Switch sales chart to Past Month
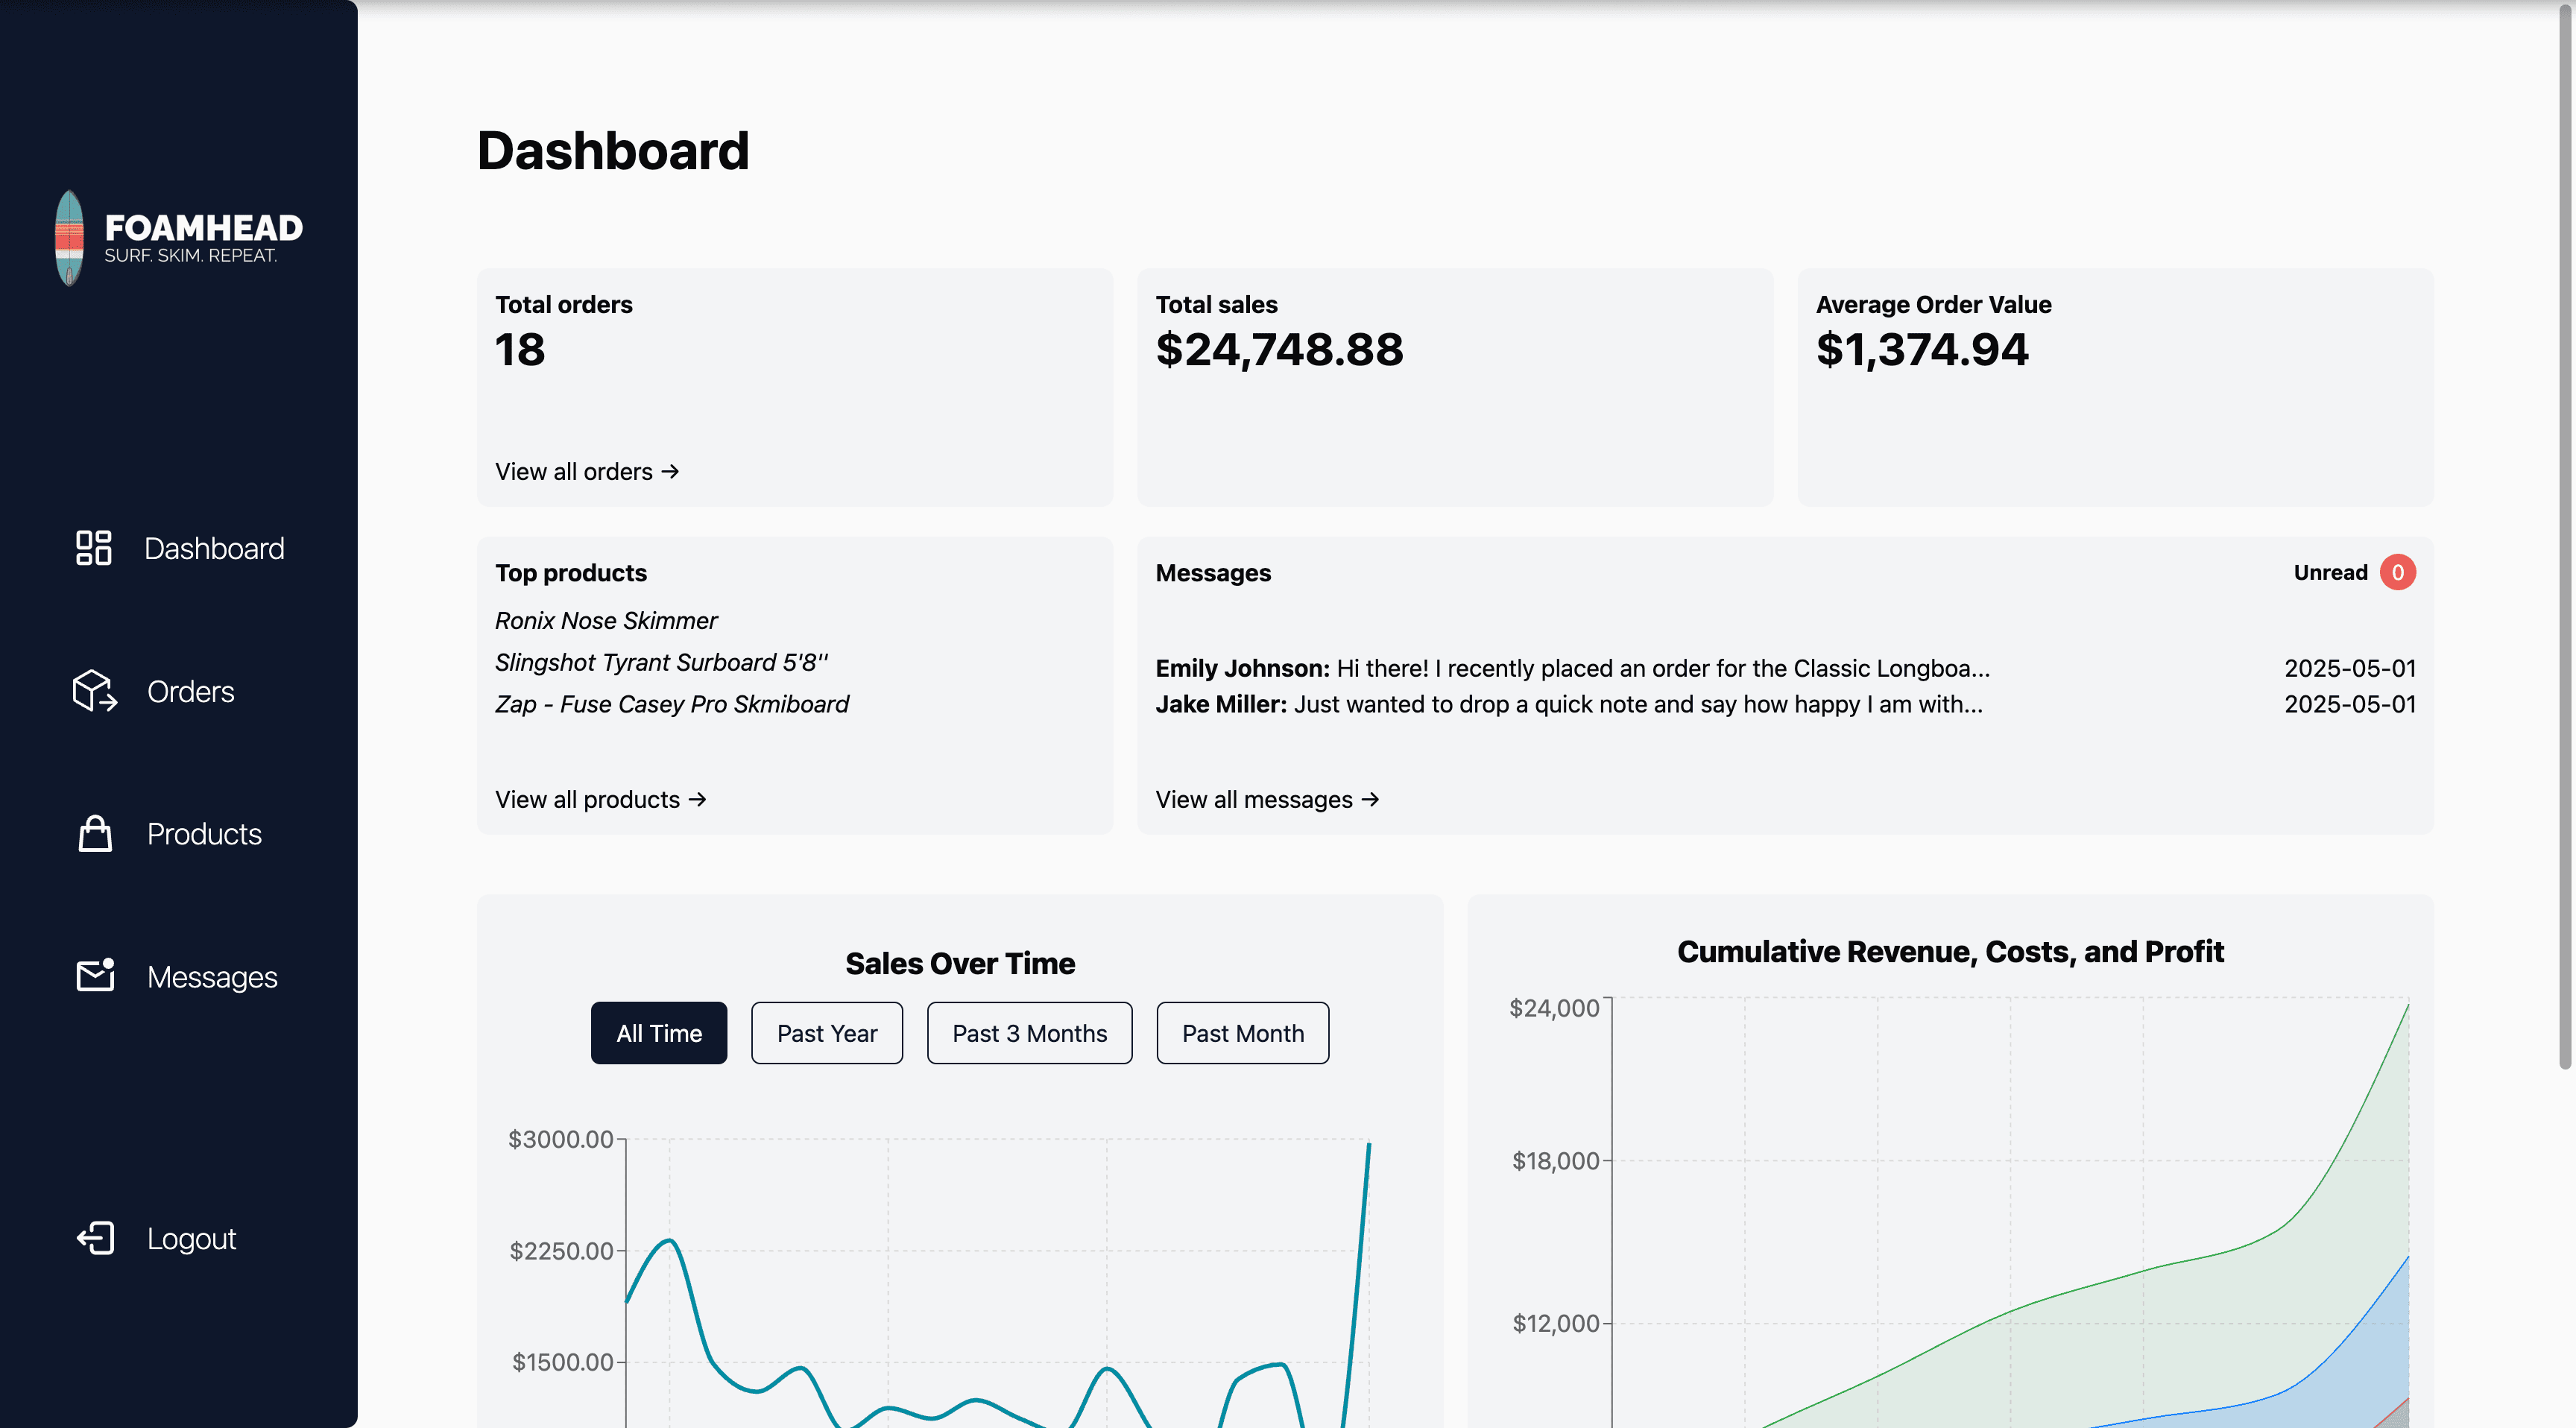The image size is (2576, 1428). coord(1243,1033)
